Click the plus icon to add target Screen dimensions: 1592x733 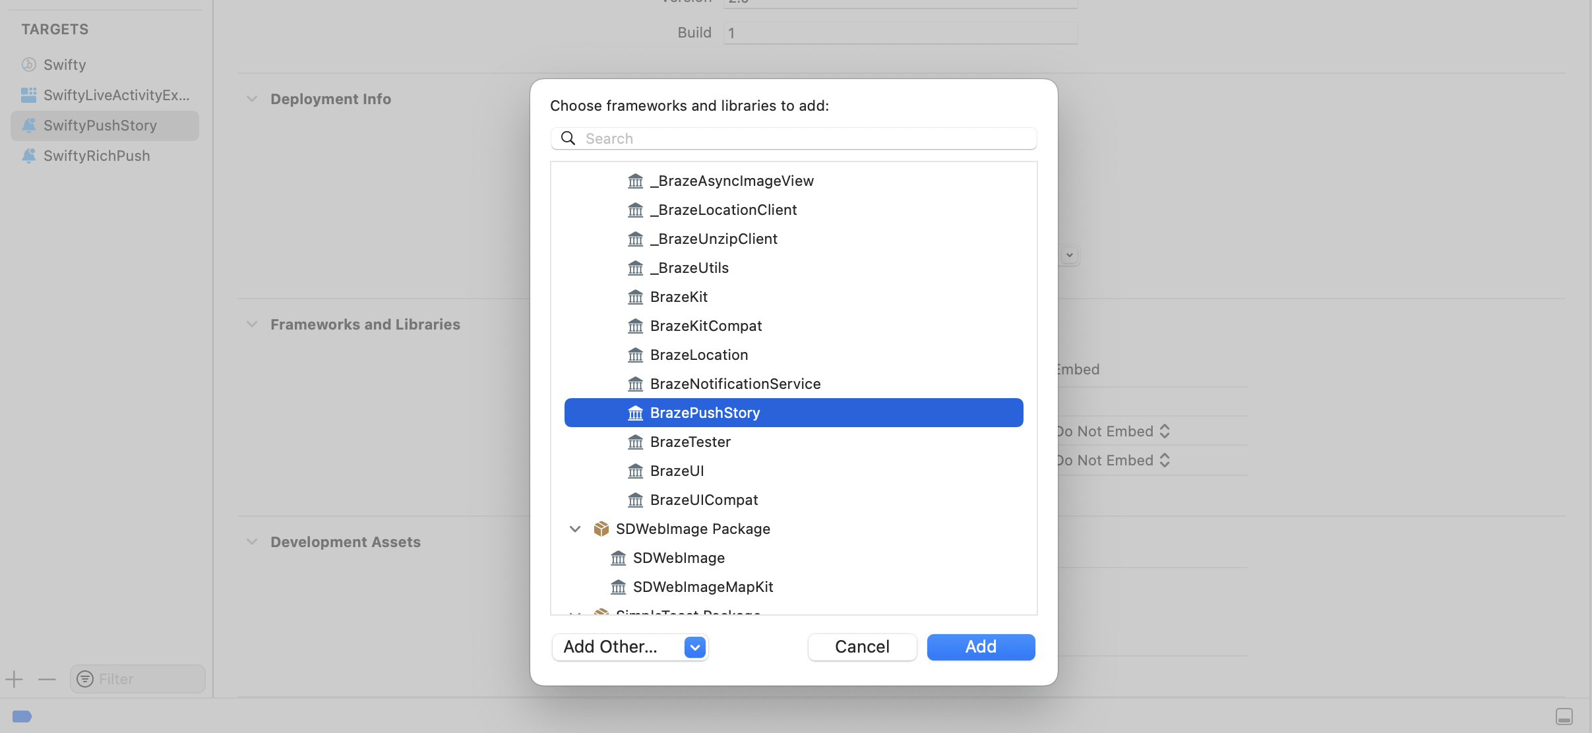(x=14, y=679)
